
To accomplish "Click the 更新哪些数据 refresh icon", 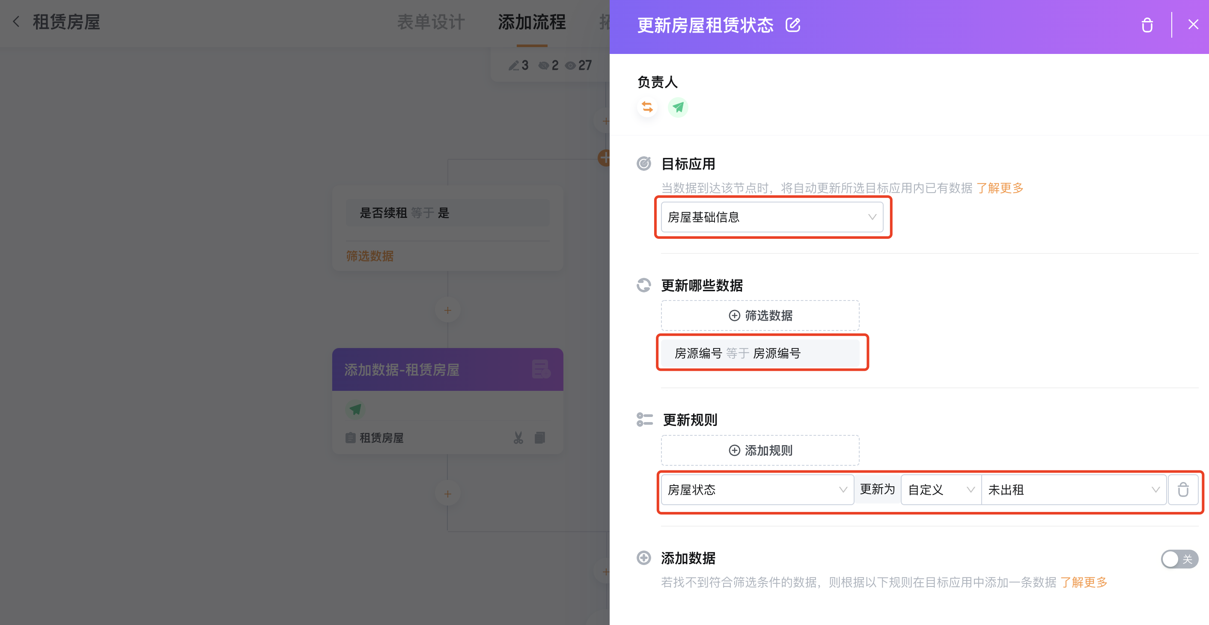I will coord(644,285).
